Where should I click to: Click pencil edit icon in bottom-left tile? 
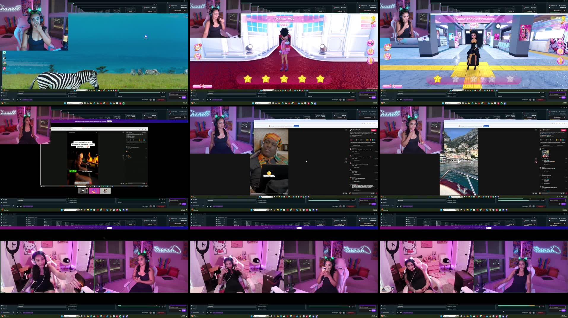coord(170,220)
